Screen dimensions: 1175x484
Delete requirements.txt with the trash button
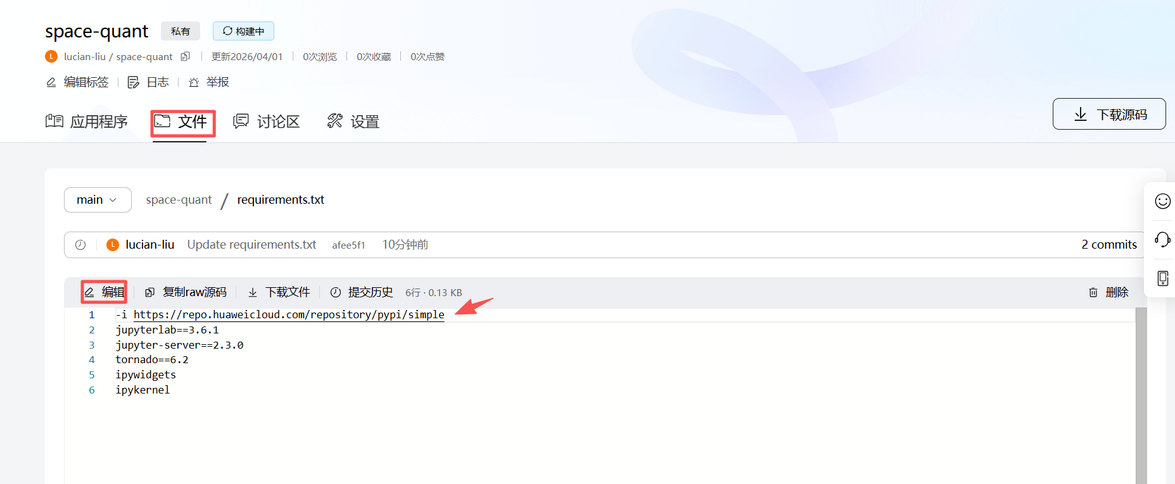(1108, 292)
